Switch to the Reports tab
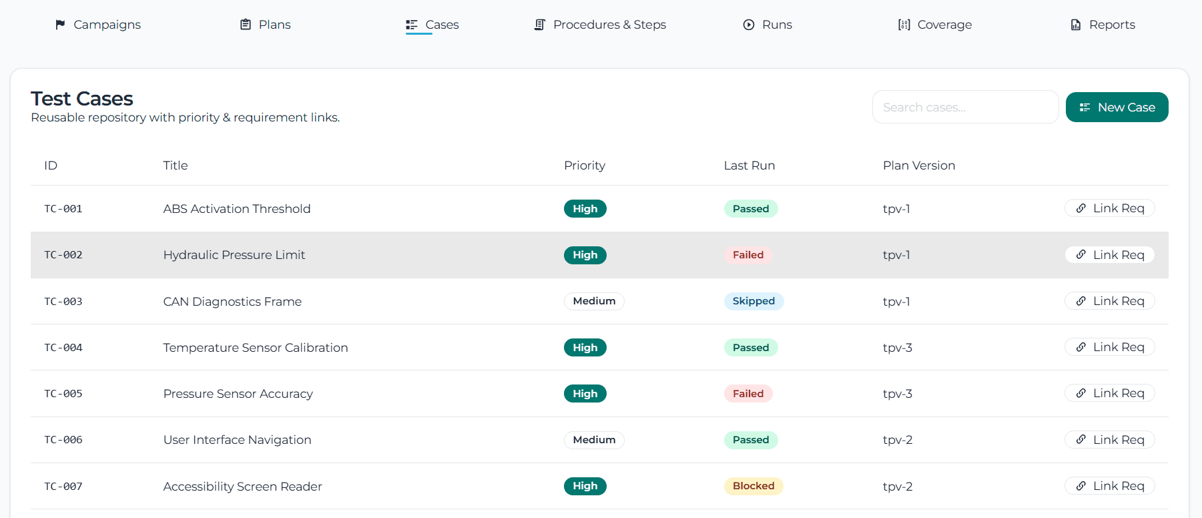This screenshot has width=1202, height=518. (1111, 25)
